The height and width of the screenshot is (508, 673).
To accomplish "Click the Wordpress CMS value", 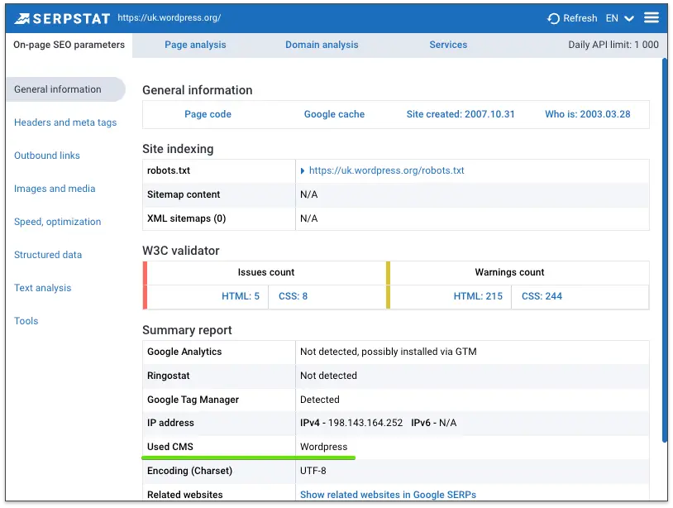I will pyautogui.click(x=323, y=447).
